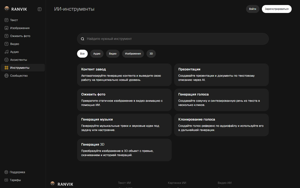Viewport: 300px width, 188px height.
Task: Click the magnifier icon in search bar
Action: tap(82, 39)
